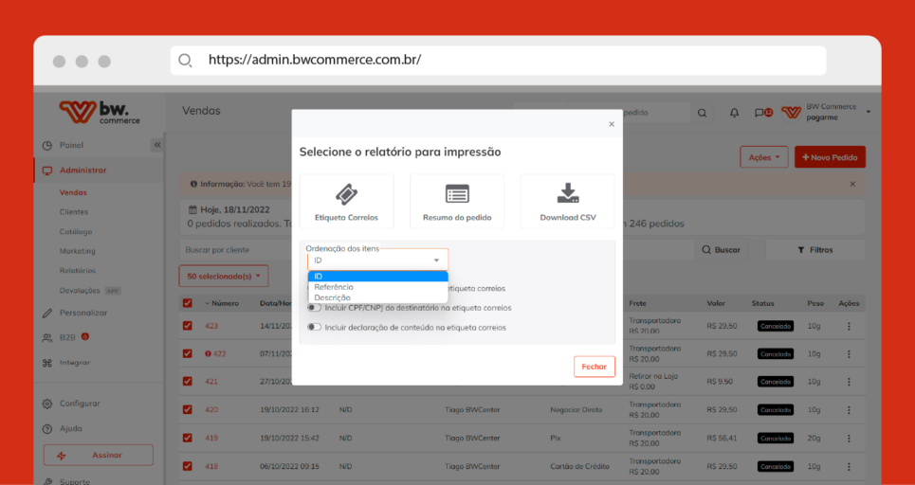Uncheck the checkbox for order 419

pos(188,438)
